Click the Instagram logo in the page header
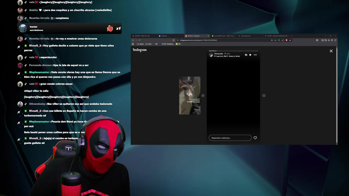Screen dimensions: 349x196 (140, 50)
